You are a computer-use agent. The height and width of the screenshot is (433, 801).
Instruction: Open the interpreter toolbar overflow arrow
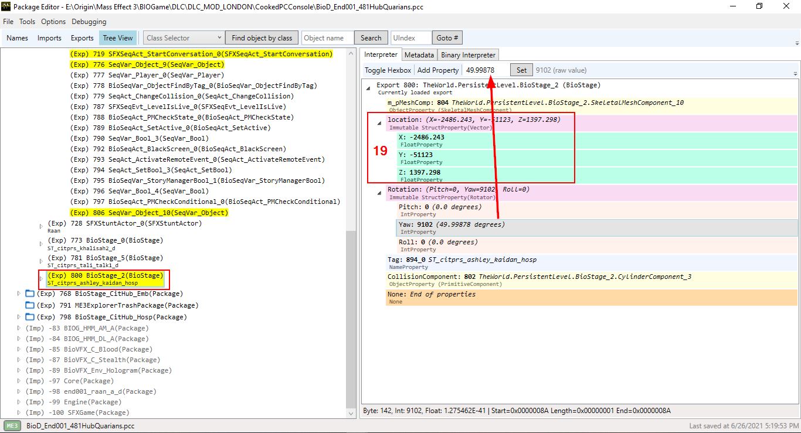click(x=795, y=74)
